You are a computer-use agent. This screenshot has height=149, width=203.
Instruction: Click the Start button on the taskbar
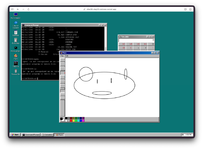pyautogui.click(x=15, y=135)
